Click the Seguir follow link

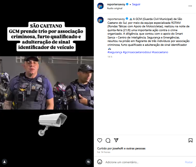click(x=136, y=4)
